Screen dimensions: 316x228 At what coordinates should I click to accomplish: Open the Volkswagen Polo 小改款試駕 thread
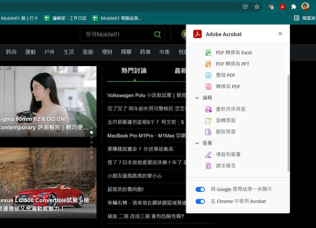[147, 95]
